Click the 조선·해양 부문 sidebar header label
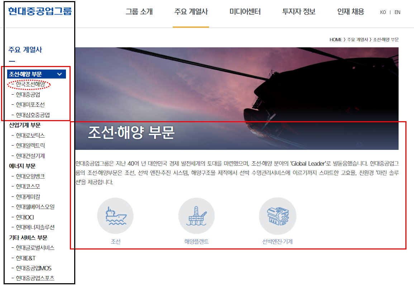This screenshot has height=285, width=414. tap(25, 74)
